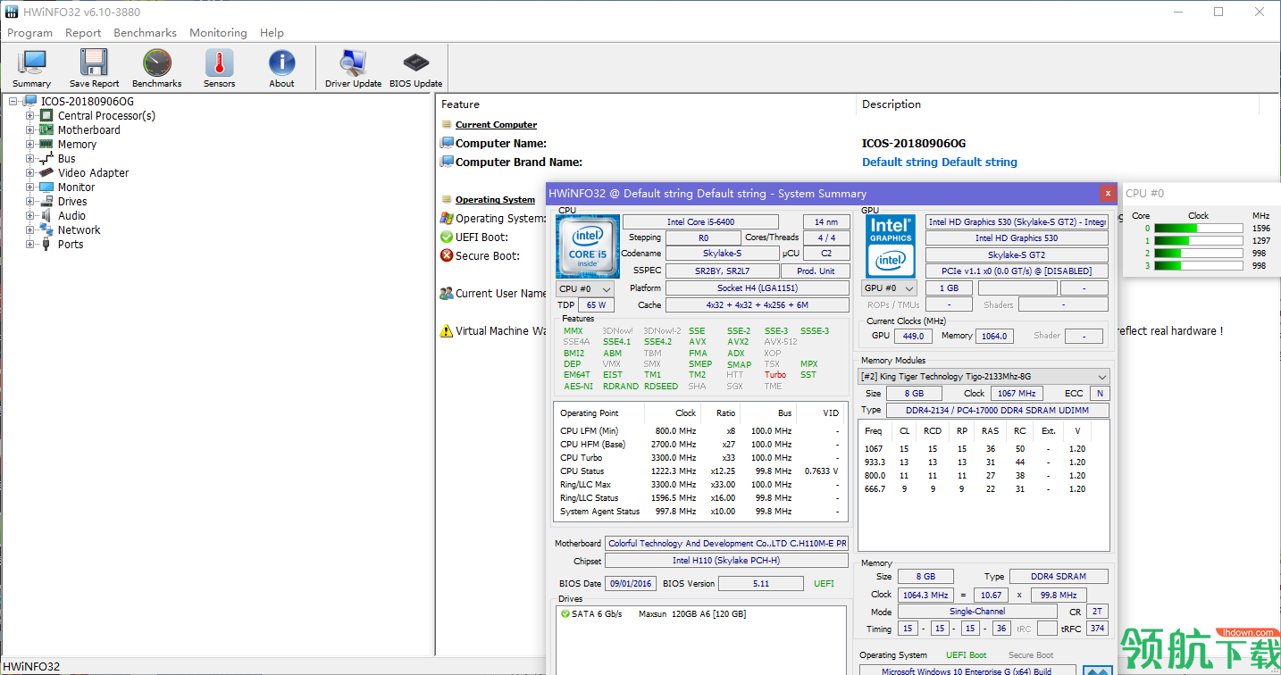Screen dimensions: 1281x675
Task: Click the Description column header
Action: 1059,104
